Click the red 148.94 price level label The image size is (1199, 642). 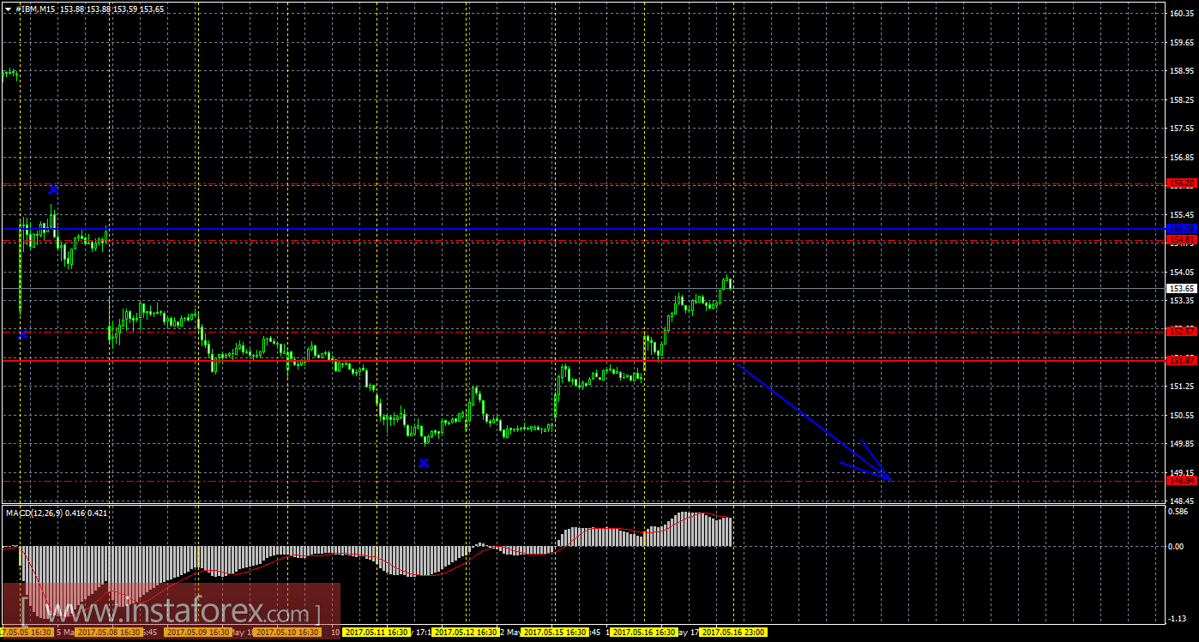point(1183,480)
